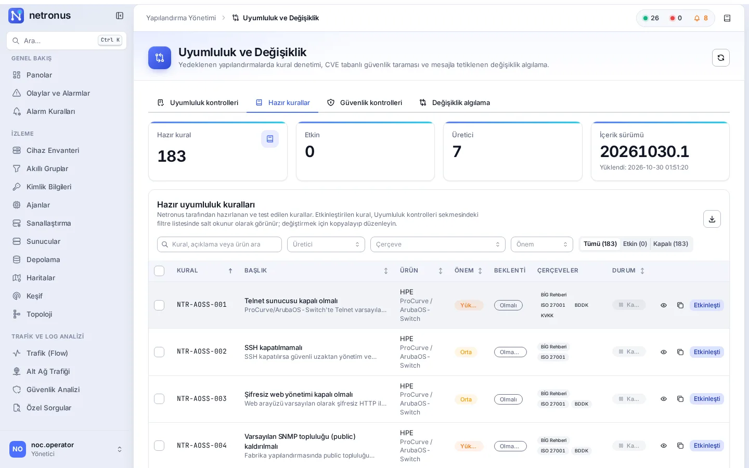Check the box for rule NTR-AOSS-001

(x=159, y=305)
